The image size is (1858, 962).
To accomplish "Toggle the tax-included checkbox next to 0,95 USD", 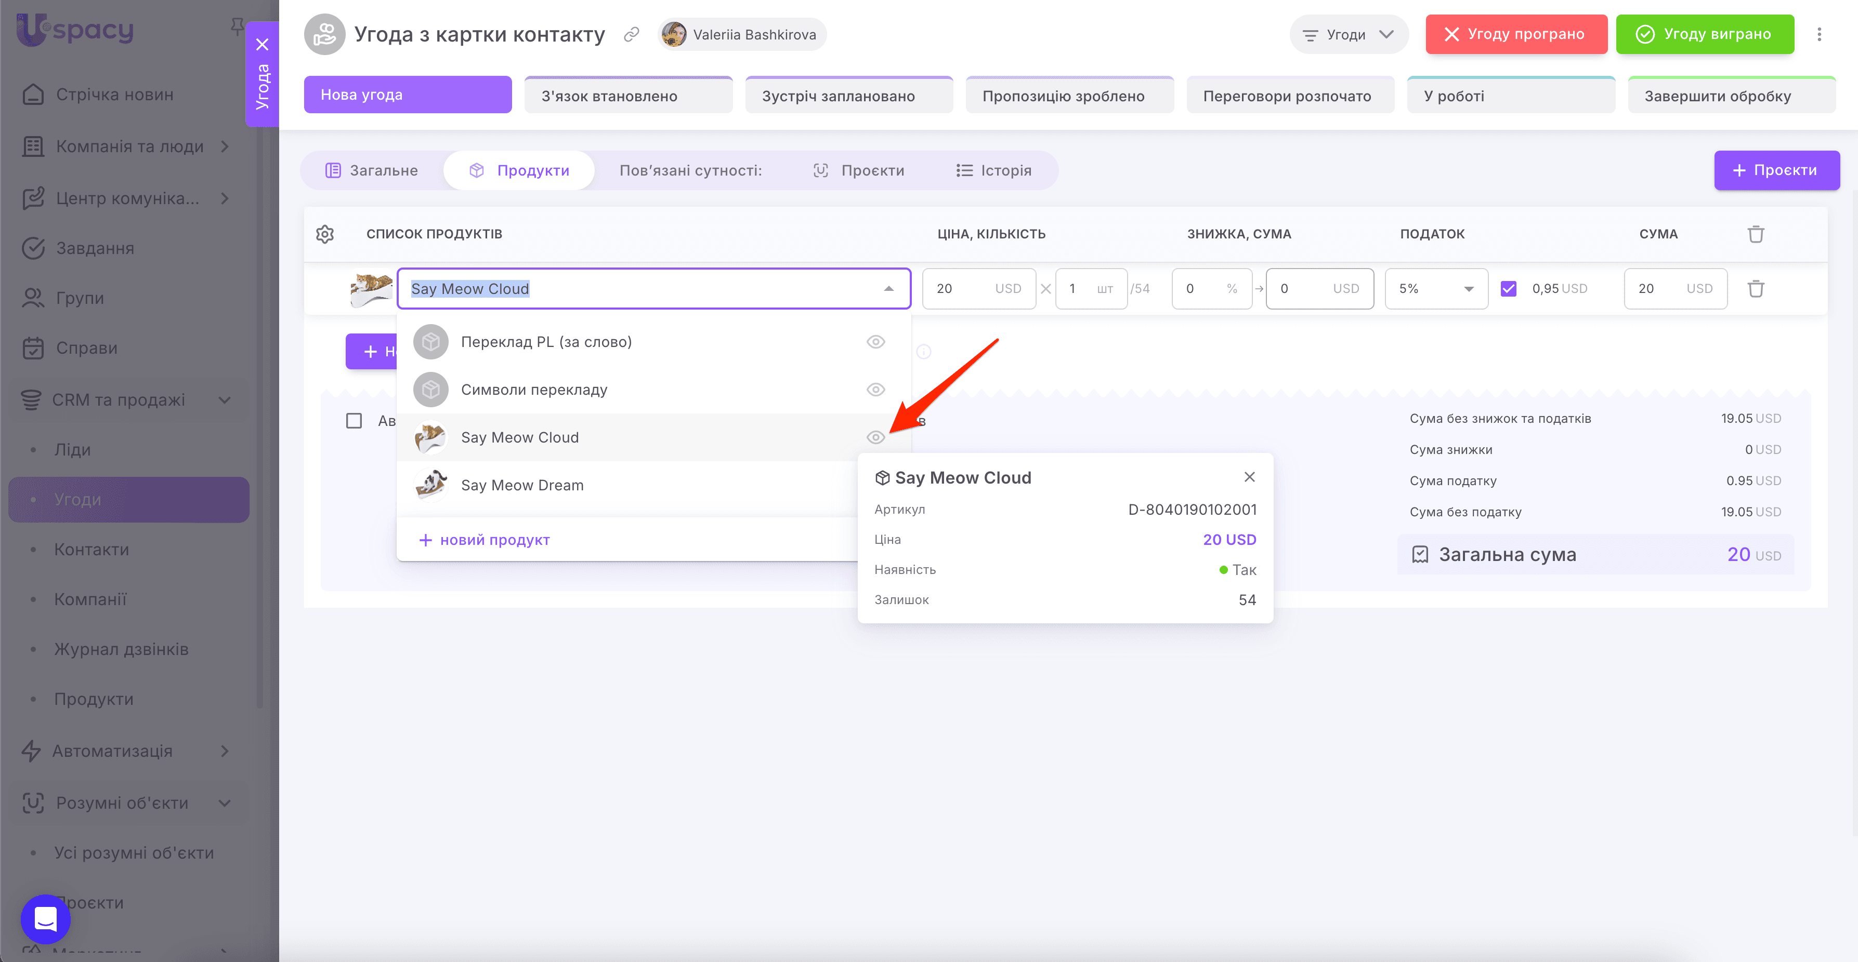I will pos(1508,289).
